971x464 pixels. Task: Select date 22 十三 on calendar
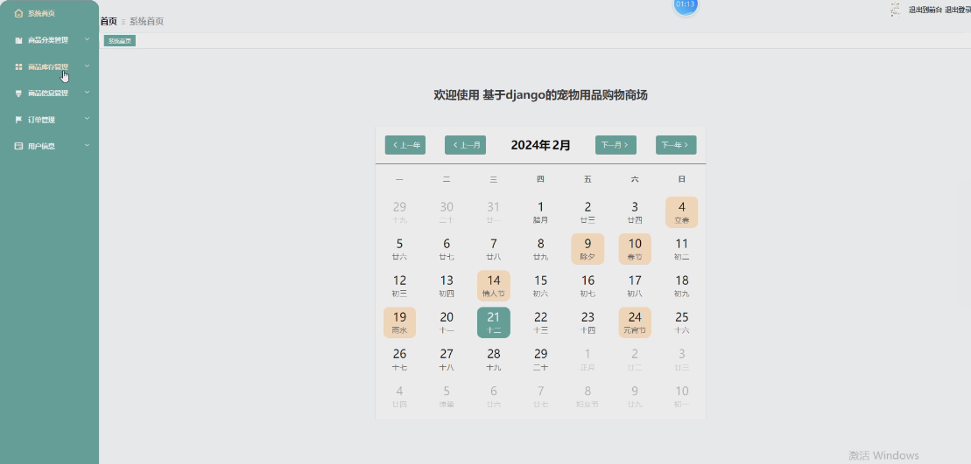[x=540, y=322]
